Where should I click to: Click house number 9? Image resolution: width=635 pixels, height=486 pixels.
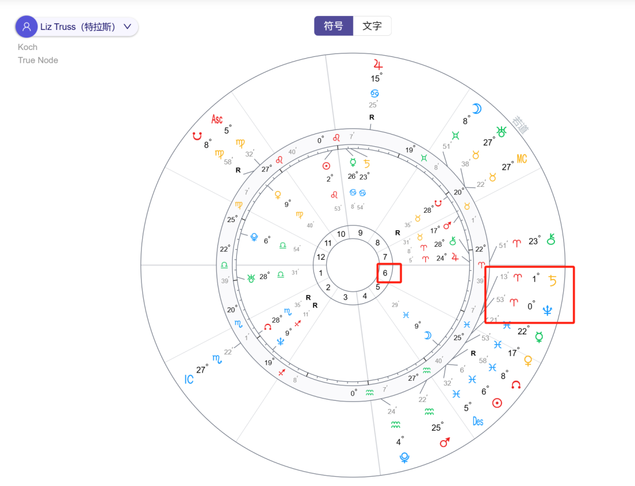click(360, 233)
